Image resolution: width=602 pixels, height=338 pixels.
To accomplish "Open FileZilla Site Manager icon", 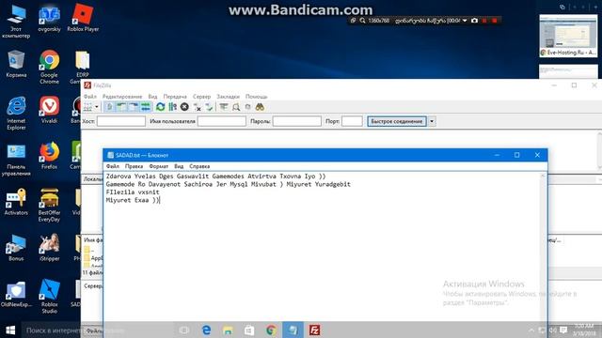I will [x=87, y=107].
